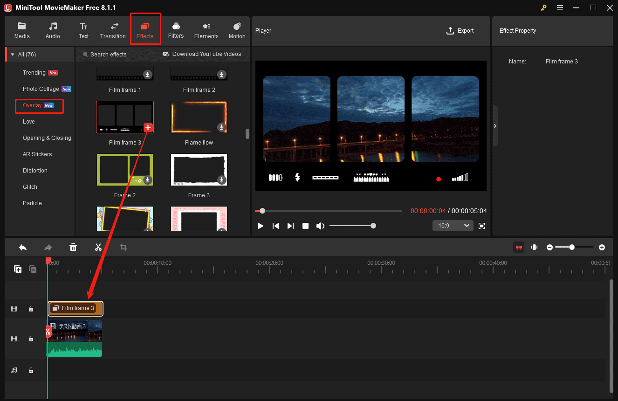Switch to the Elements tab
This screenshot has height=401, width=618.
click(x=206, y=31)
